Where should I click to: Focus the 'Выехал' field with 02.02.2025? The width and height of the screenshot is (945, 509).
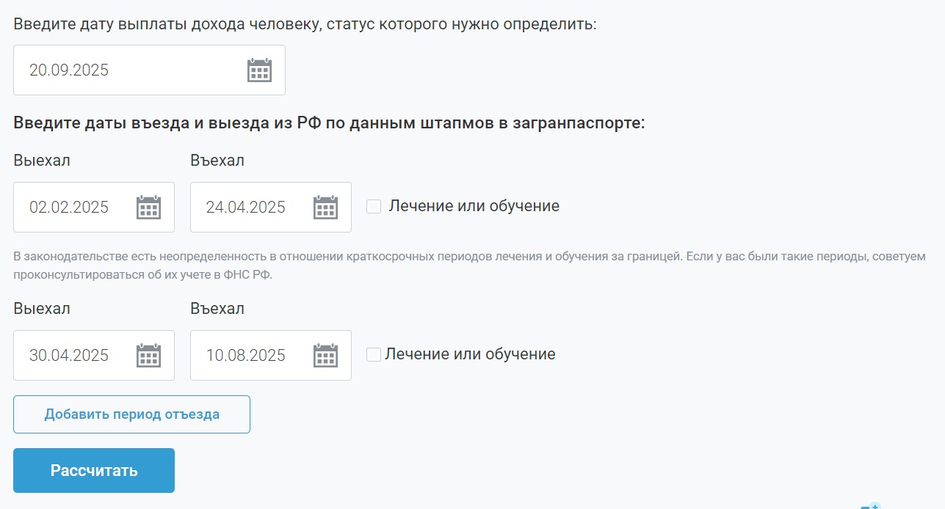point(94,208)
